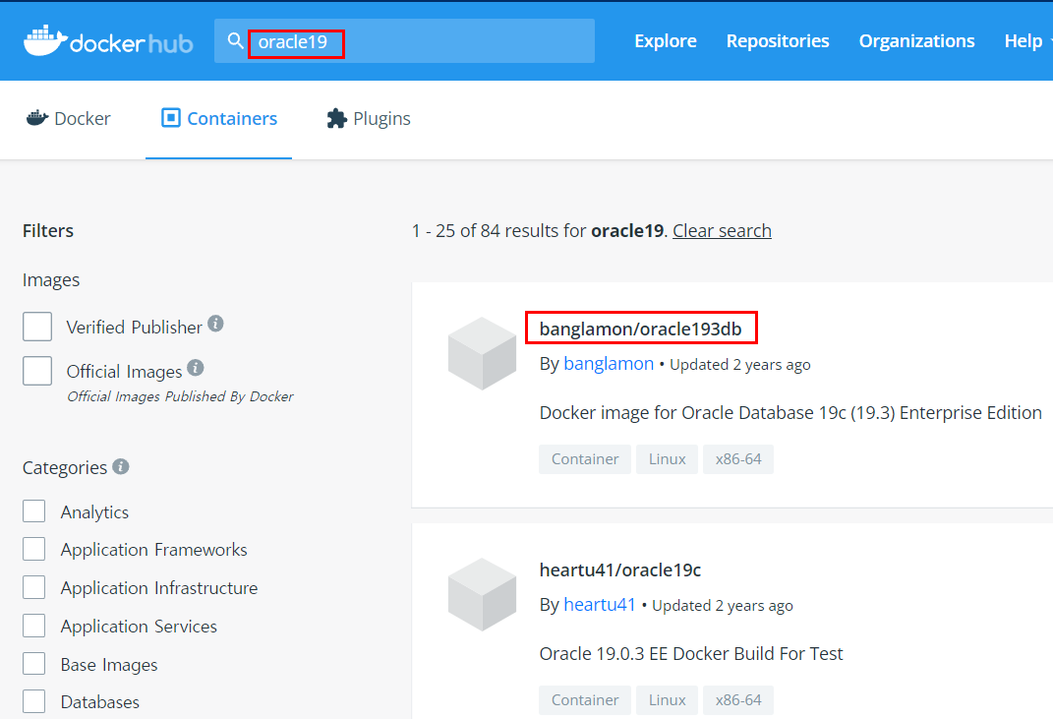
Task: Click the Oracle Database 19c description text
Action: (x=790, y=412)
